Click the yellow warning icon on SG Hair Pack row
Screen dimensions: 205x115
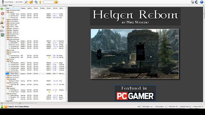pos(49,92)
